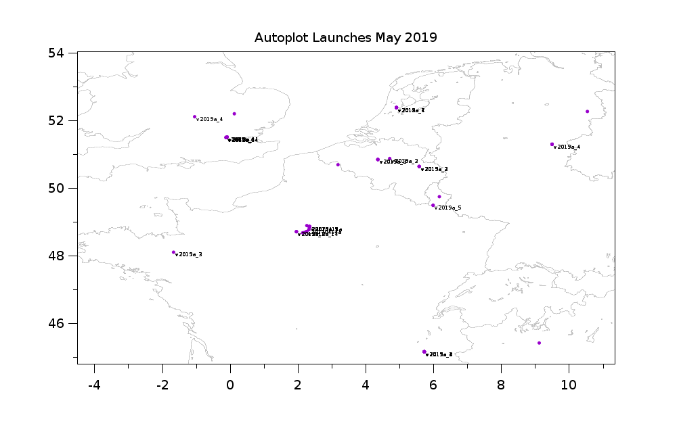This screenshot has width=679, height=428.
Task: Click the plot title "Autoplot Launches May 2019"
Action: [x=345, y=37]
